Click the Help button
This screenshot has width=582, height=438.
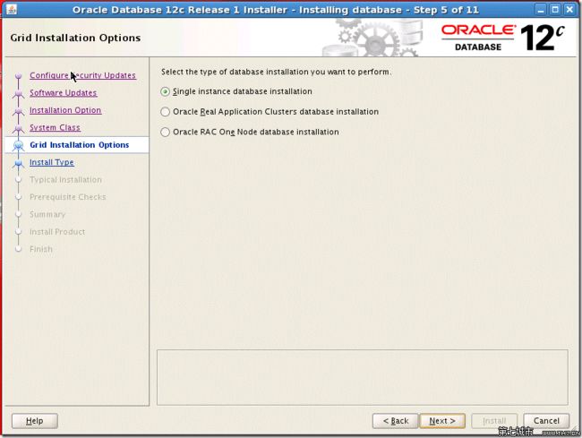[35, 421]
